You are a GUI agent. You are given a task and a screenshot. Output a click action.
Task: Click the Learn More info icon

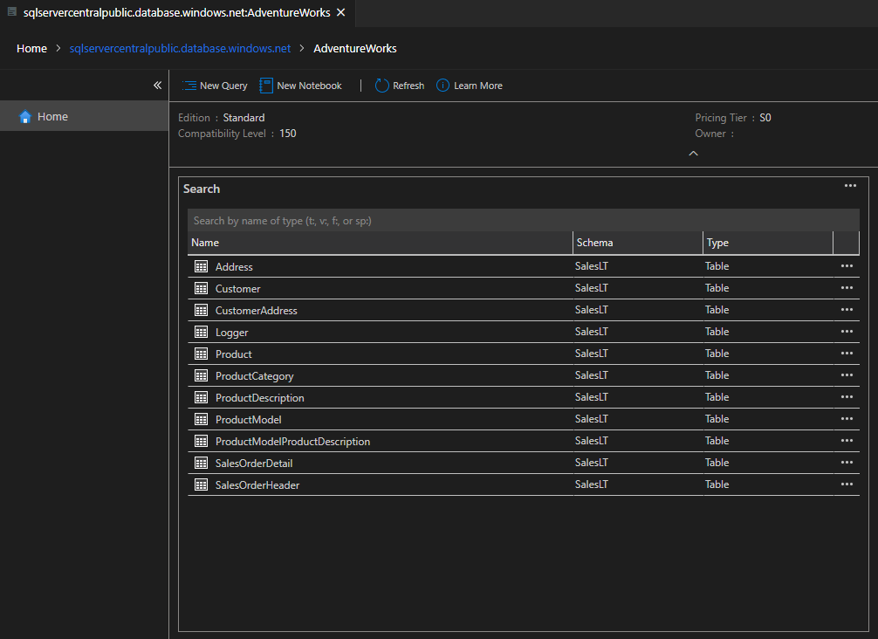pyautogui.click(x=442, y=86)
